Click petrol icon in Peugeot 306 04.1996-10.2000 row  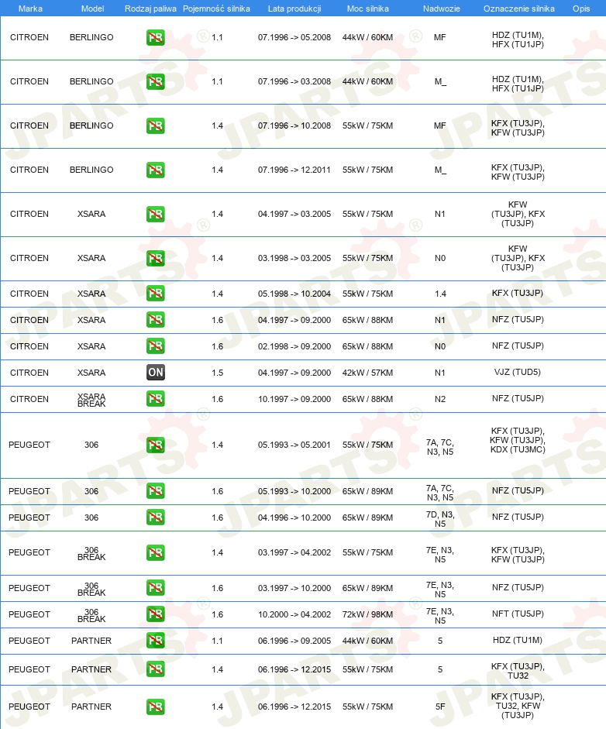click(155, 518)
